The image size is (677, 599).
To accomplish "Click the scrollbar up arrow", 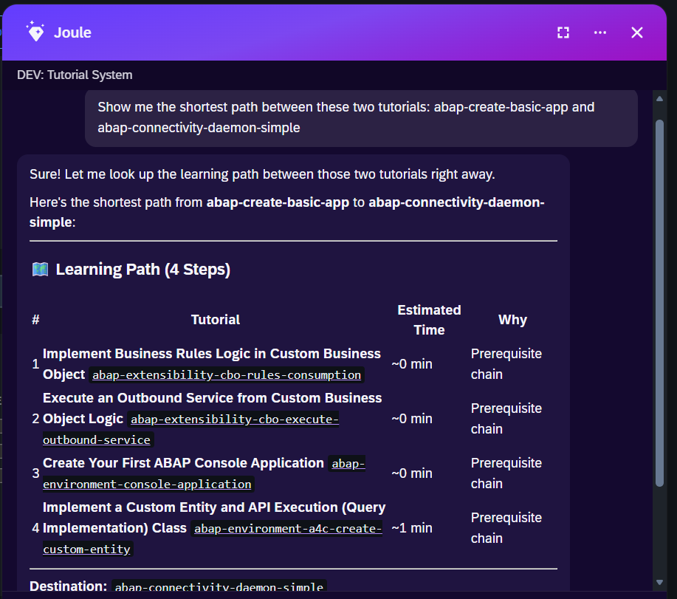I will point(659,99).
